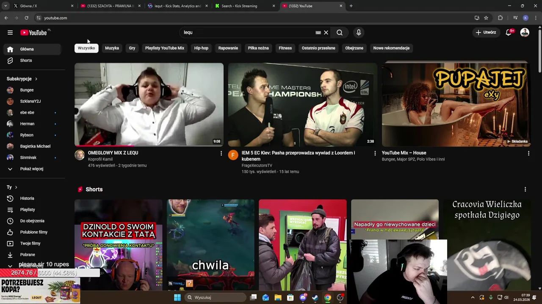Open the SzklanaY2J subscription channel

tap(32, 101)
